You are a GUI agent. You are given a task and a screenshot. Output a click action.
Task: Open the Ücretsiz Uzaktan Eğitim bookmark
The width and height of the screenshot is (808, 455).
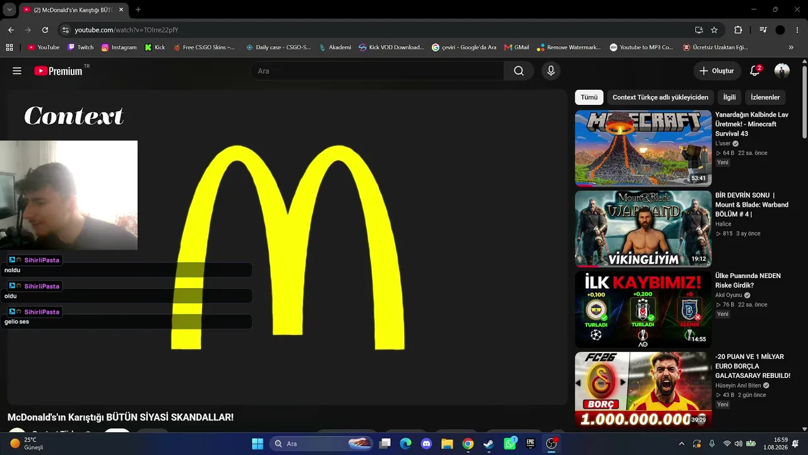coord(715,47)
